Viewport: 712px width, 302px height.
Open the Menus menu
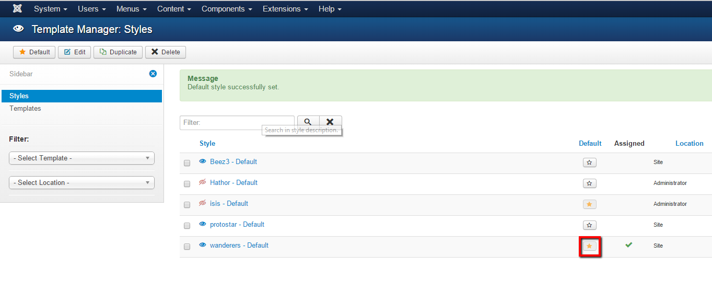pos(132,9)
